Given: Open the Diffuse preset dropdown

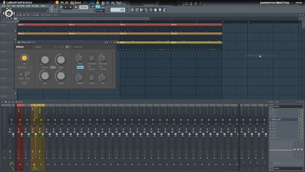Looking at the screenshot, I should 46,47.
